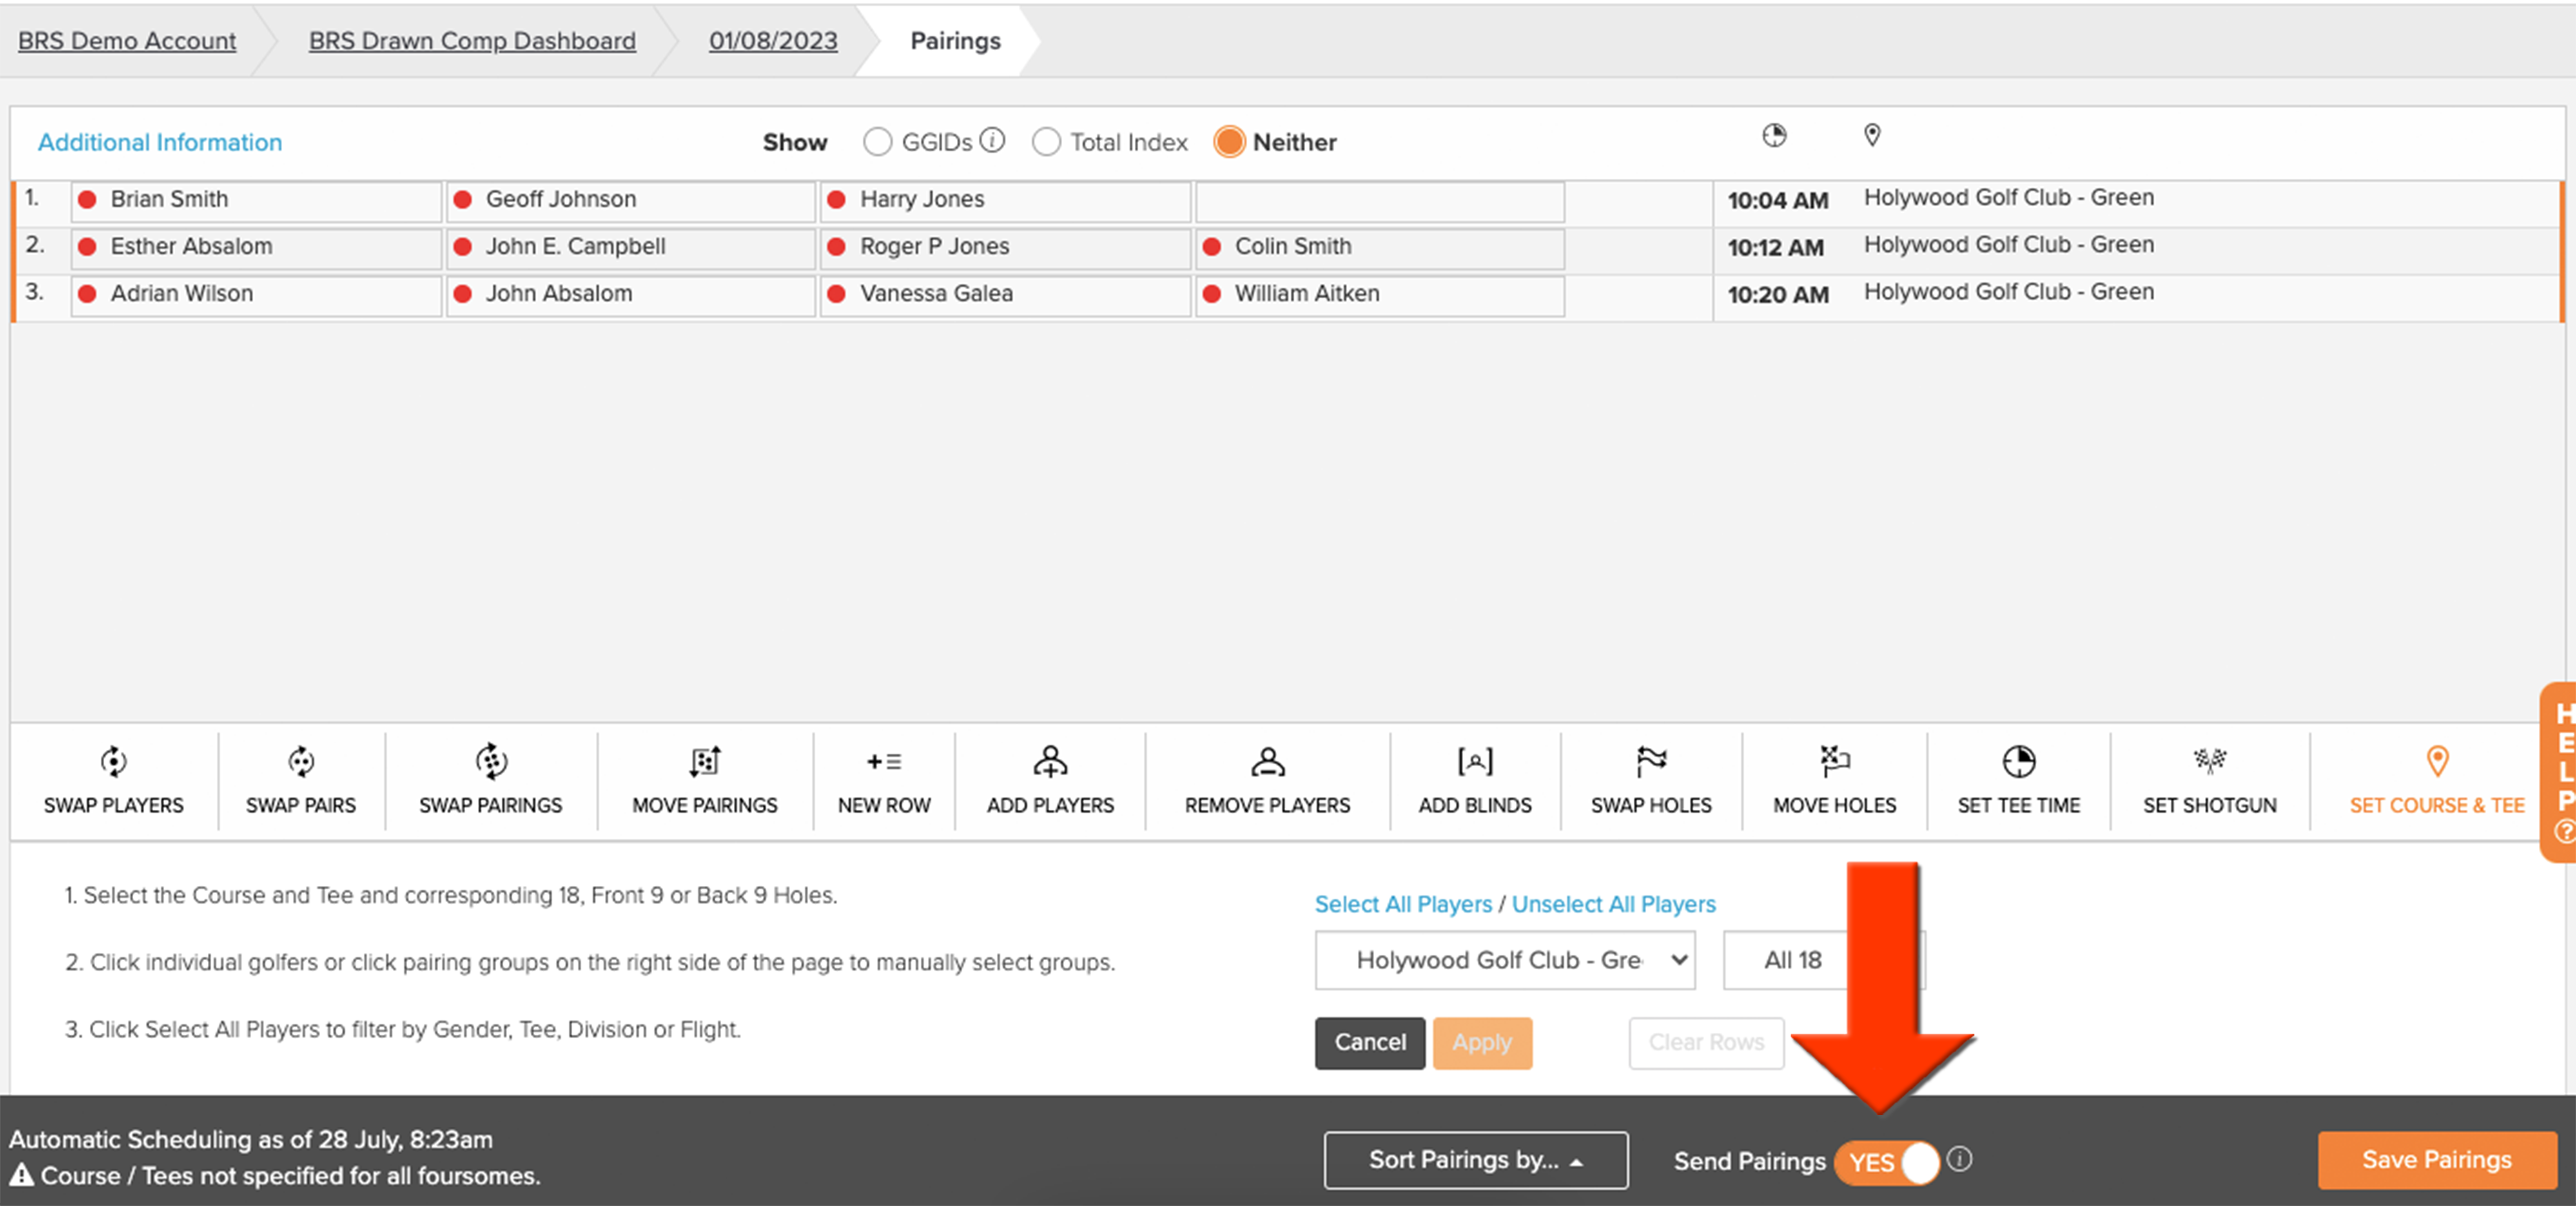
Task: Select the Swap Pairings tool
Action: [x=491, y=780]
